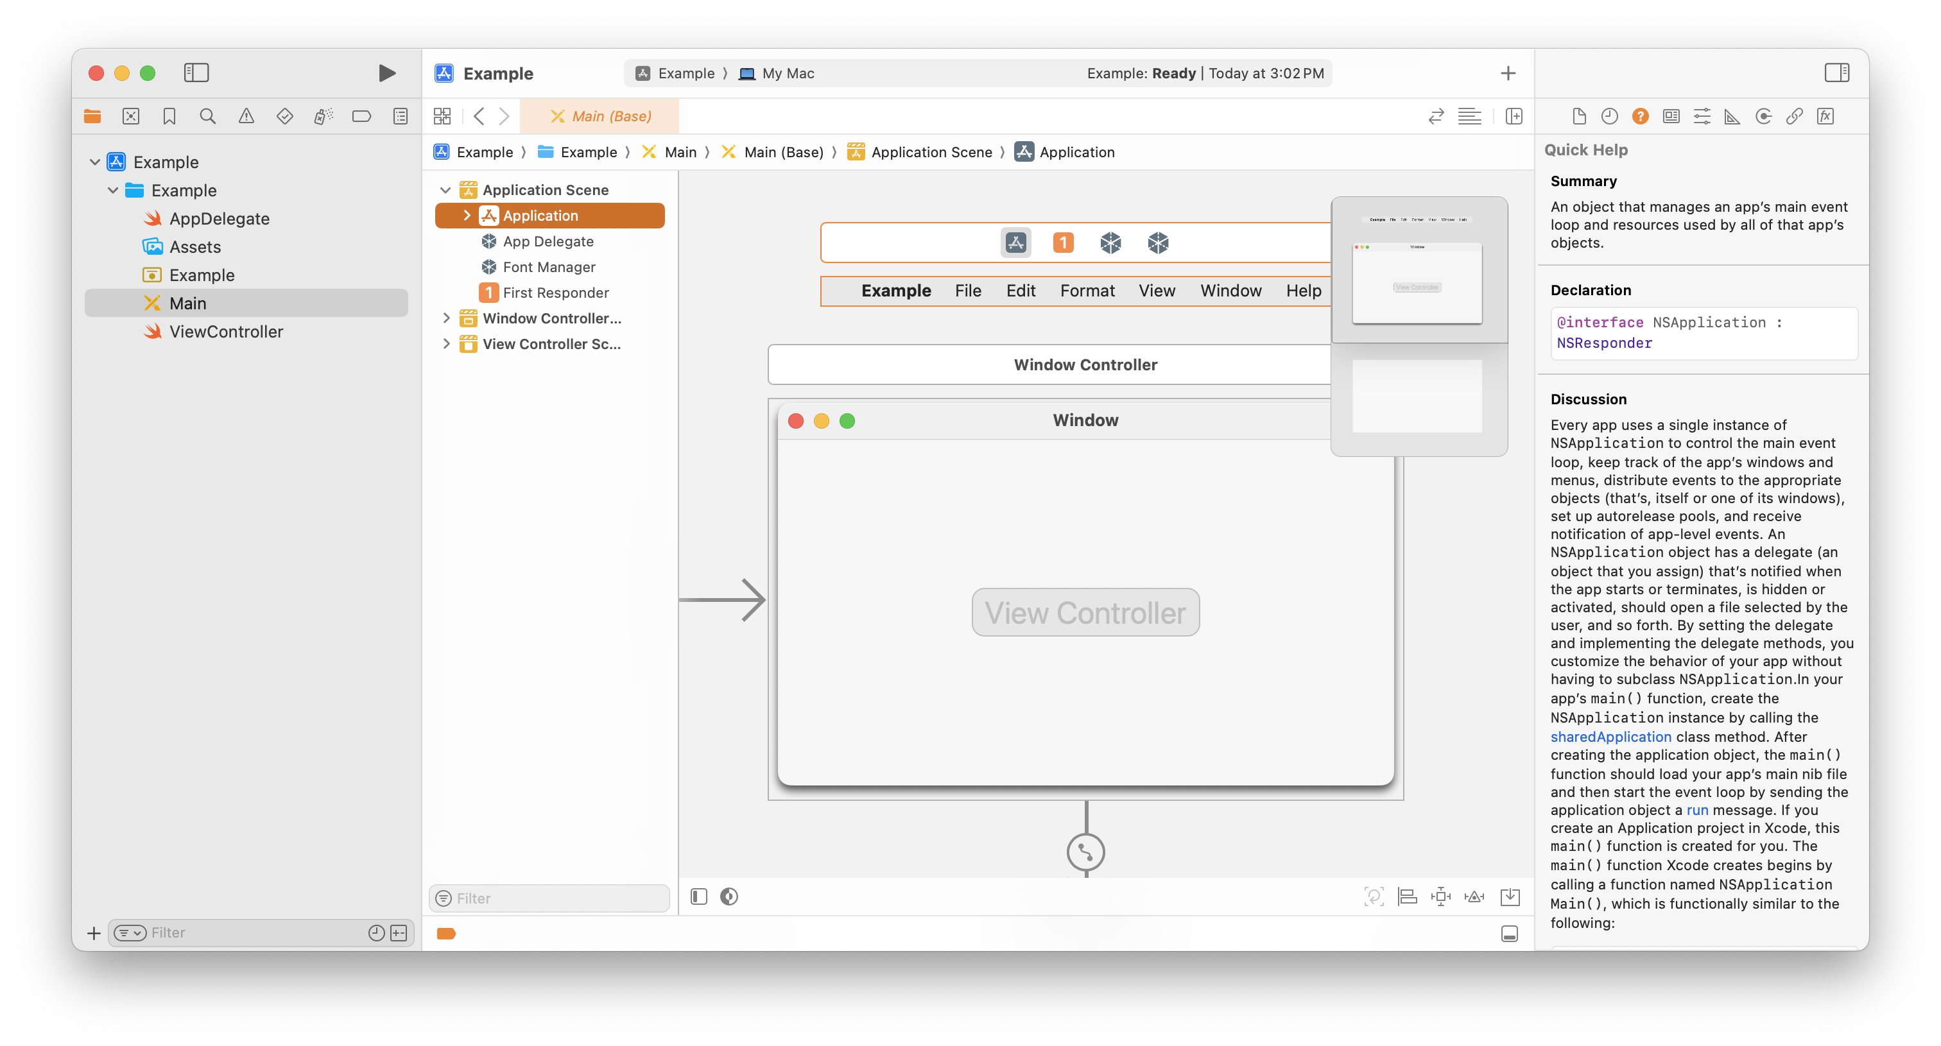Click the outline Filter field
This screenshot has height=1046, width=1941.
[x=558, y=898]
